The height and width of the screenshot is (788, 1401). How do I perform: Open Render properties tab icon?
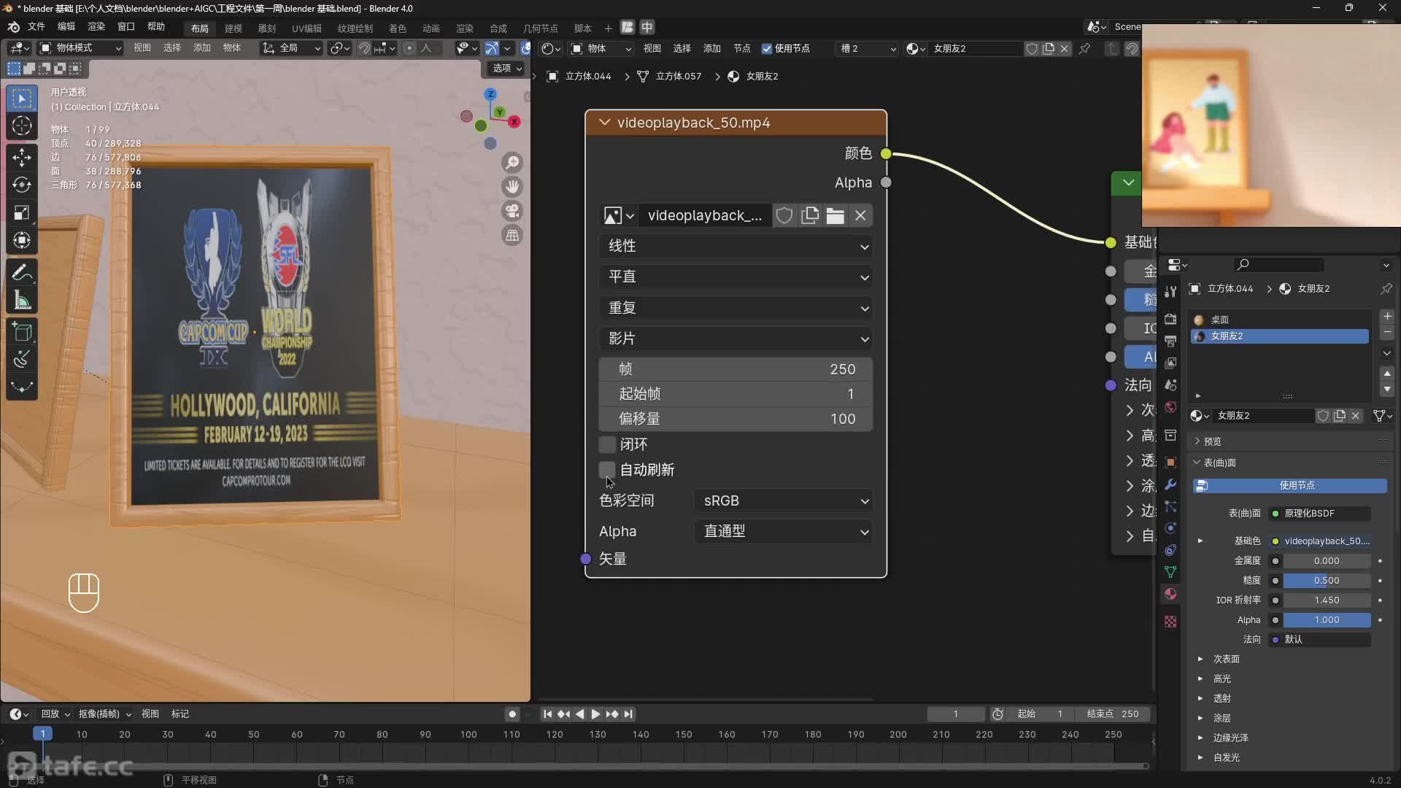tap(1170, 319)
